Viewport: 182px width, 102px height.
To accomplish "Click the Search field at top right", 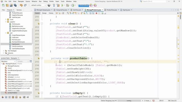I will [154, 1].
